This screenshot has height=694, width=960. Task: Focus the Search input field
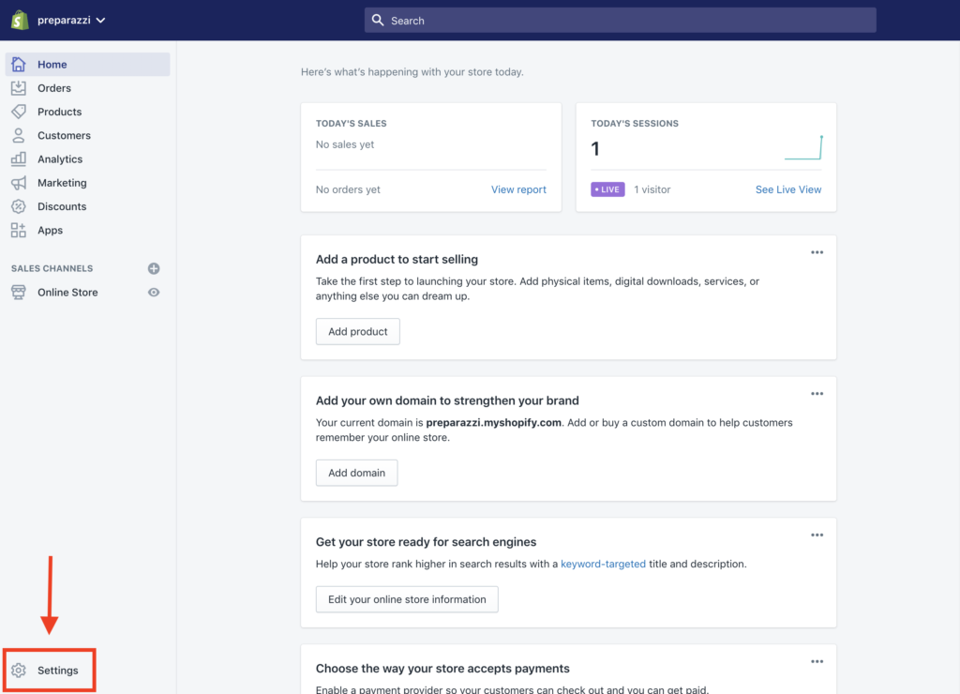(620, 21)
